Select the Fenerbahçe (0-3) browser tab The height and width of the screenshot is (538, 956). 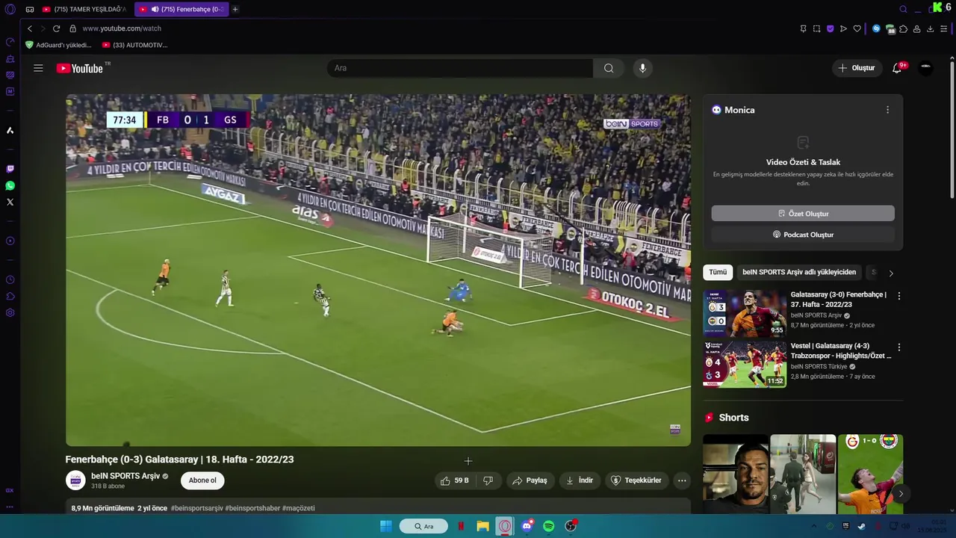[x=181, y=9]
